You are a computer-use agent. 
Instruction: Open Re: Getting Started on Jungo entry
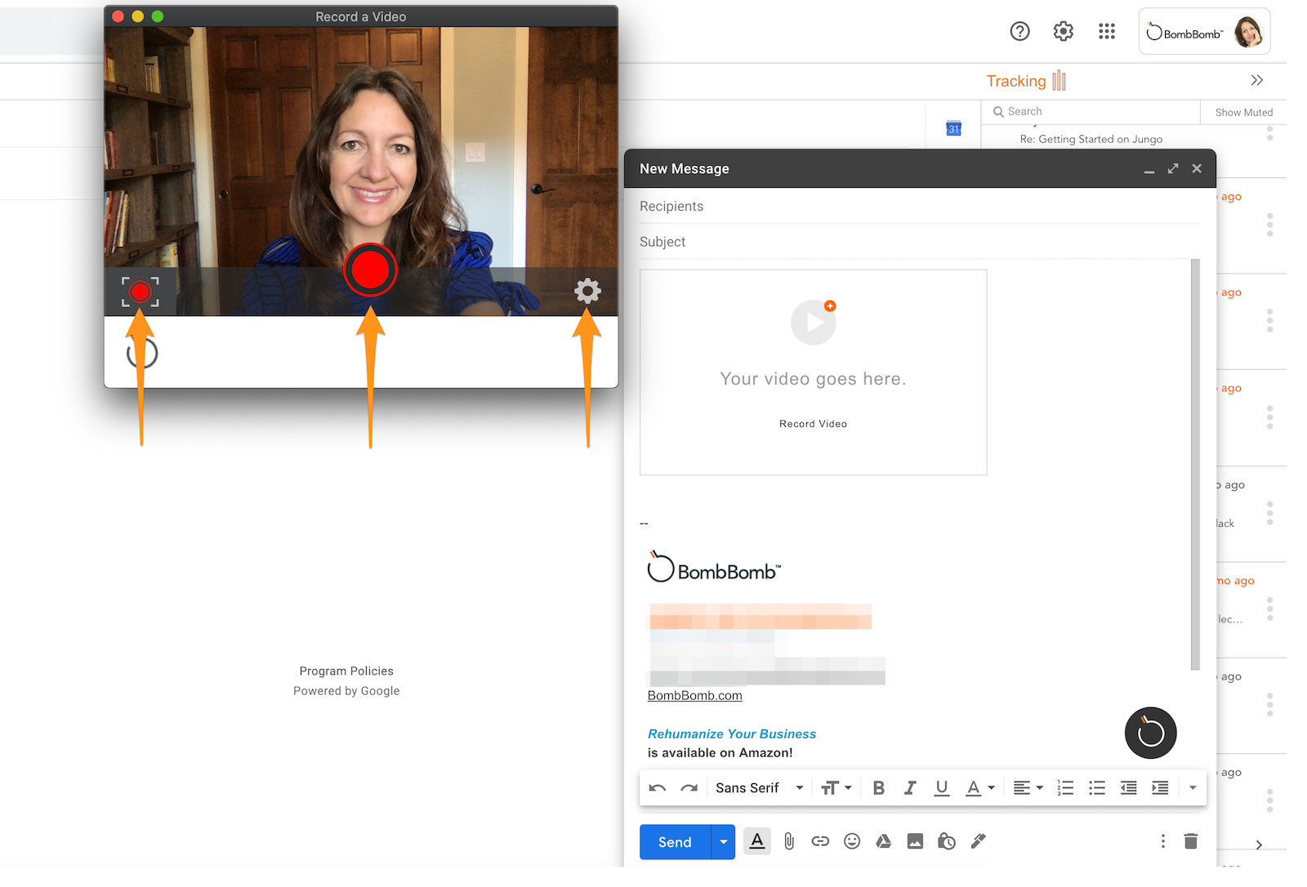1091,140
